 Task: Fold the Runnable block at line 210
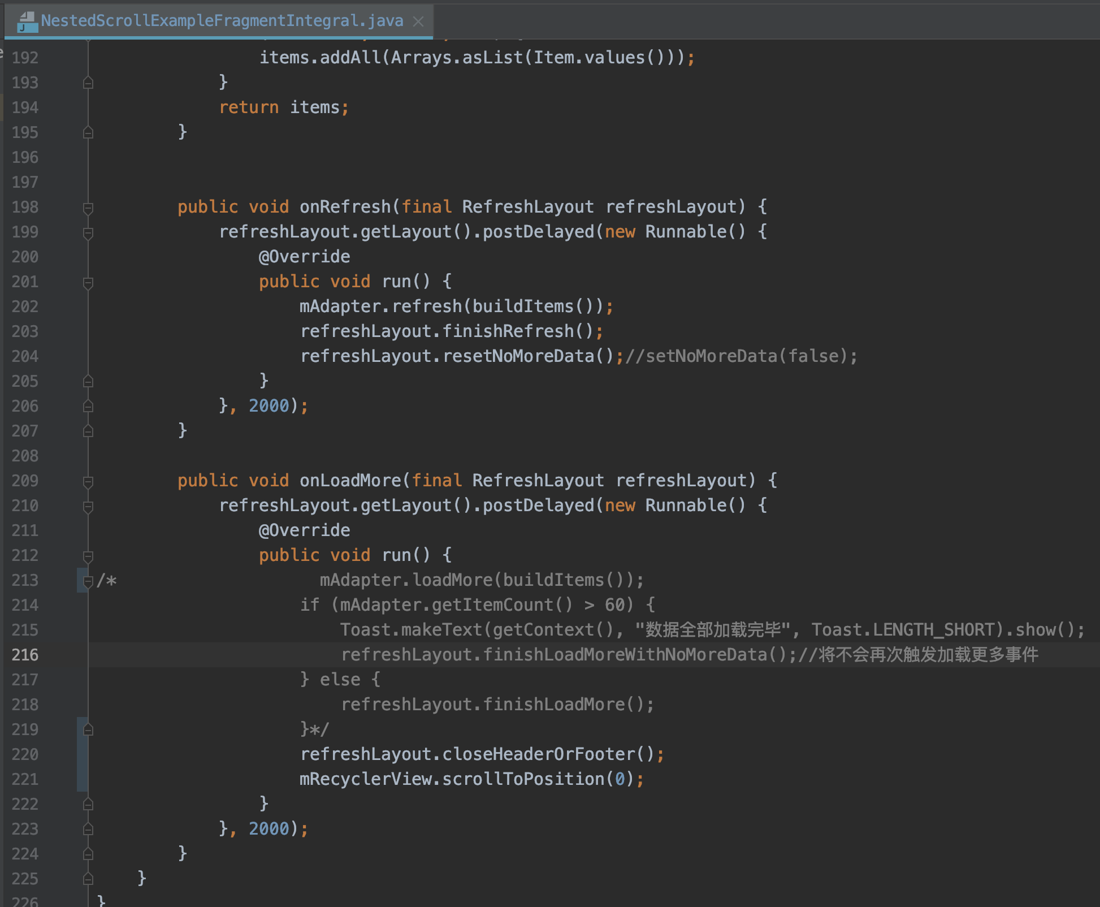tap(88, 507)
